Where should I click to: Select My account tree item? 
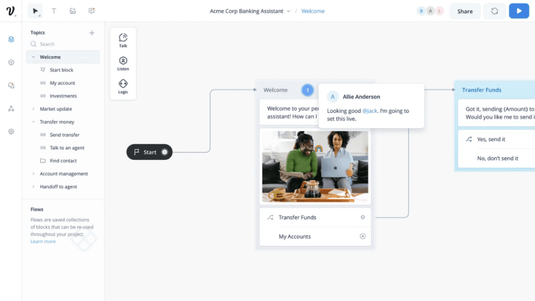[63, 83]
